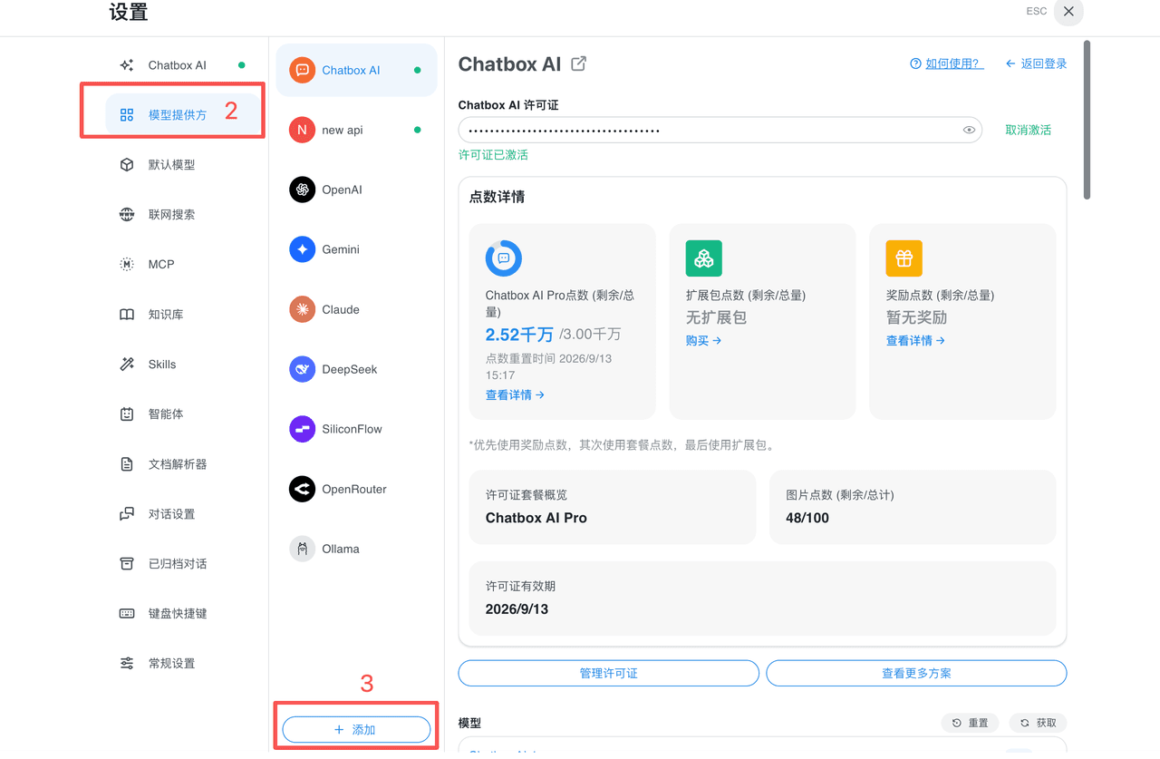This screenshot has height=759, width=1160.
Task: Click the 知识库 book icon
Action: click(127, 315)
